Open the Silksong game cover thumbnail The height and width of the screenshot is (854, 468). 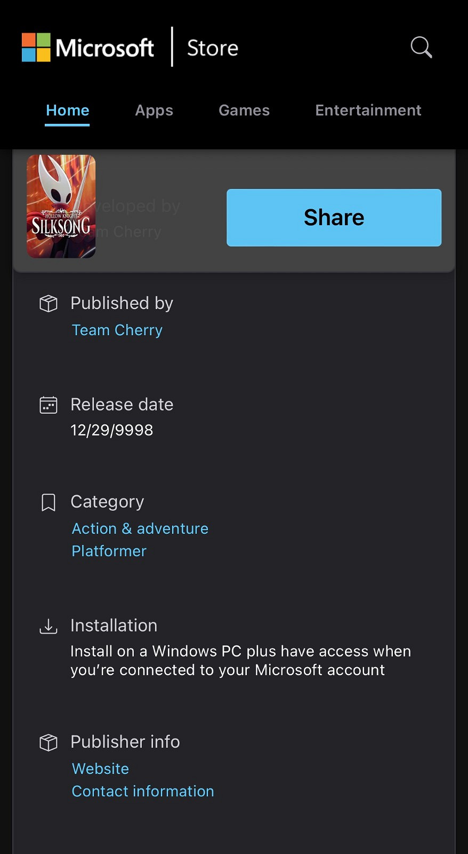point(61,207)
